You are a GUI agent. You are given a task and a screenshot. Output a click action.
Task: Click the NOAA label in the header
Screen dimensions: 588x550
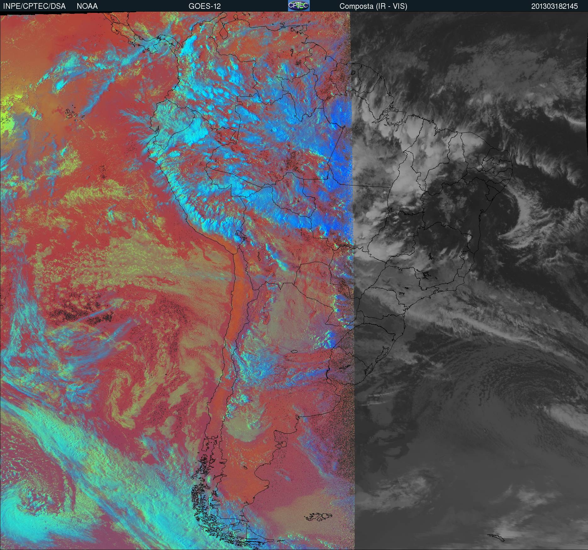(87, 6)
